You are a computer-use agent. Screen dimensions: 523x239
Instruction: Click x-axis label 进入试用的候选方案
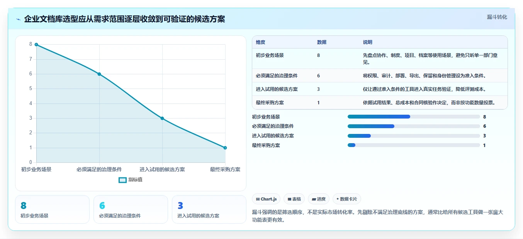[x=162, y=169]
